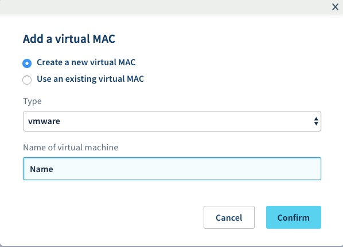
Task: Click the empty radio circle icon
Action: click(27, 80)
